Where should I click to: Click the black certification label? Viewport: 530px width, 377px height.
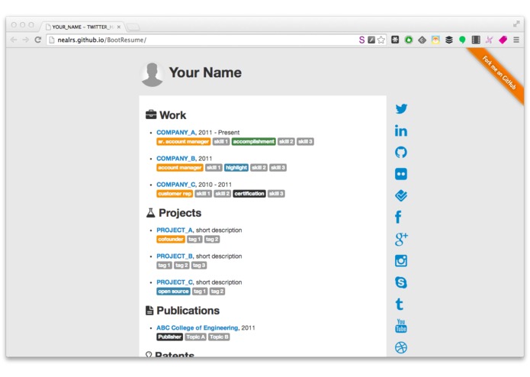pyautogui.click(x=249, y=193)
